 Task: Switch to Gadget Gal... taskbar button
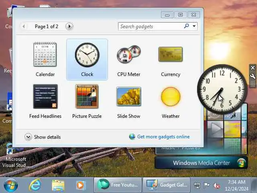[166, 185]
